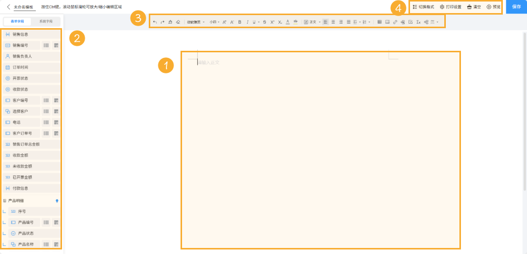527x254 pixels.
Task: Click inside the document body editing area
Action: point(320,151)
